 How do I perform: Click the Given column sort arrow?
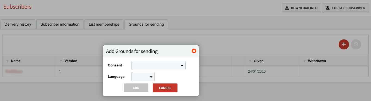250,61
